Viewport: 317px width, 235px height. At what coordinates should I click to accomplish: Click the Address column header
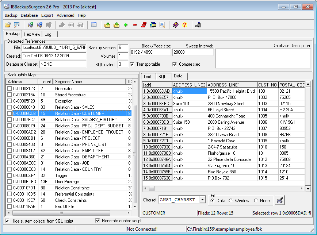click(22, 82)
